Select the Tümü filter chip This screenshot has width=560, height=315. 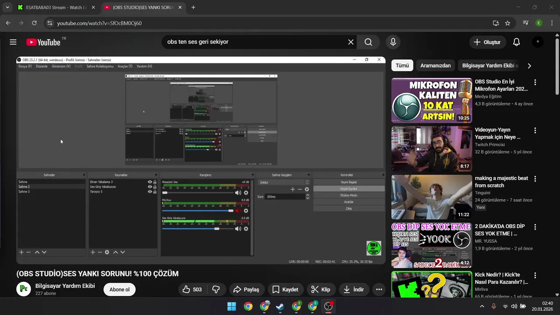[402, 66]
